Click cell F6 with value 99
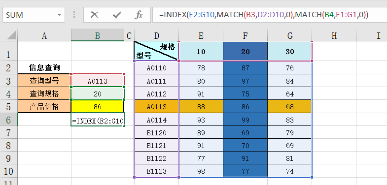Screen dimensions: 387x185 (246, 120)
